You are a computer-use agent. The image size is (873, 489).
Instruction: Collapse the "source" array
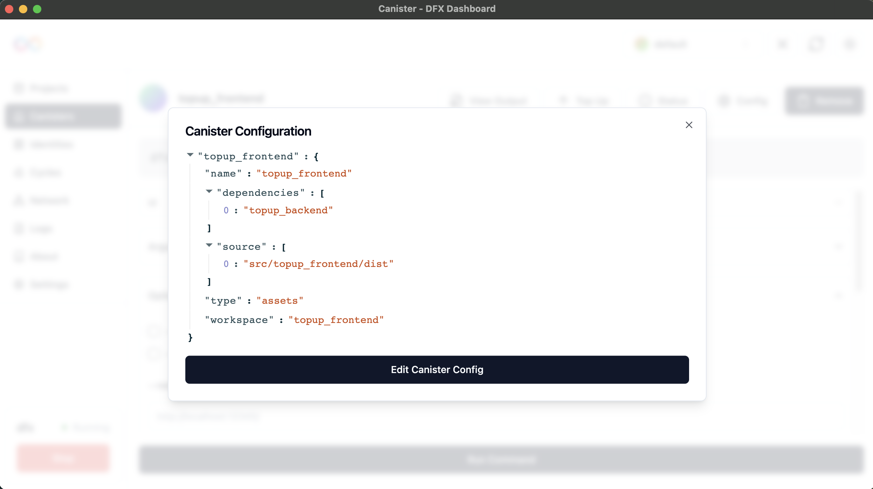209,245
